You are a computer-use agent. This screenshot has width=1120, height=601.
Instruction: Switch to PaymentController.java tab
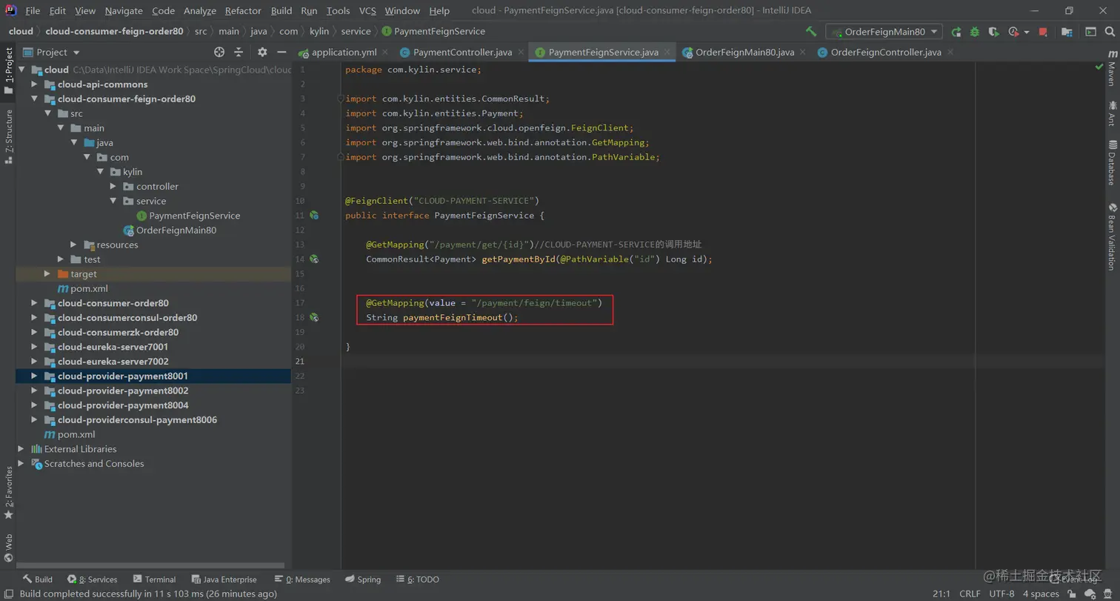pyautogui.click(x=462, y=53)
